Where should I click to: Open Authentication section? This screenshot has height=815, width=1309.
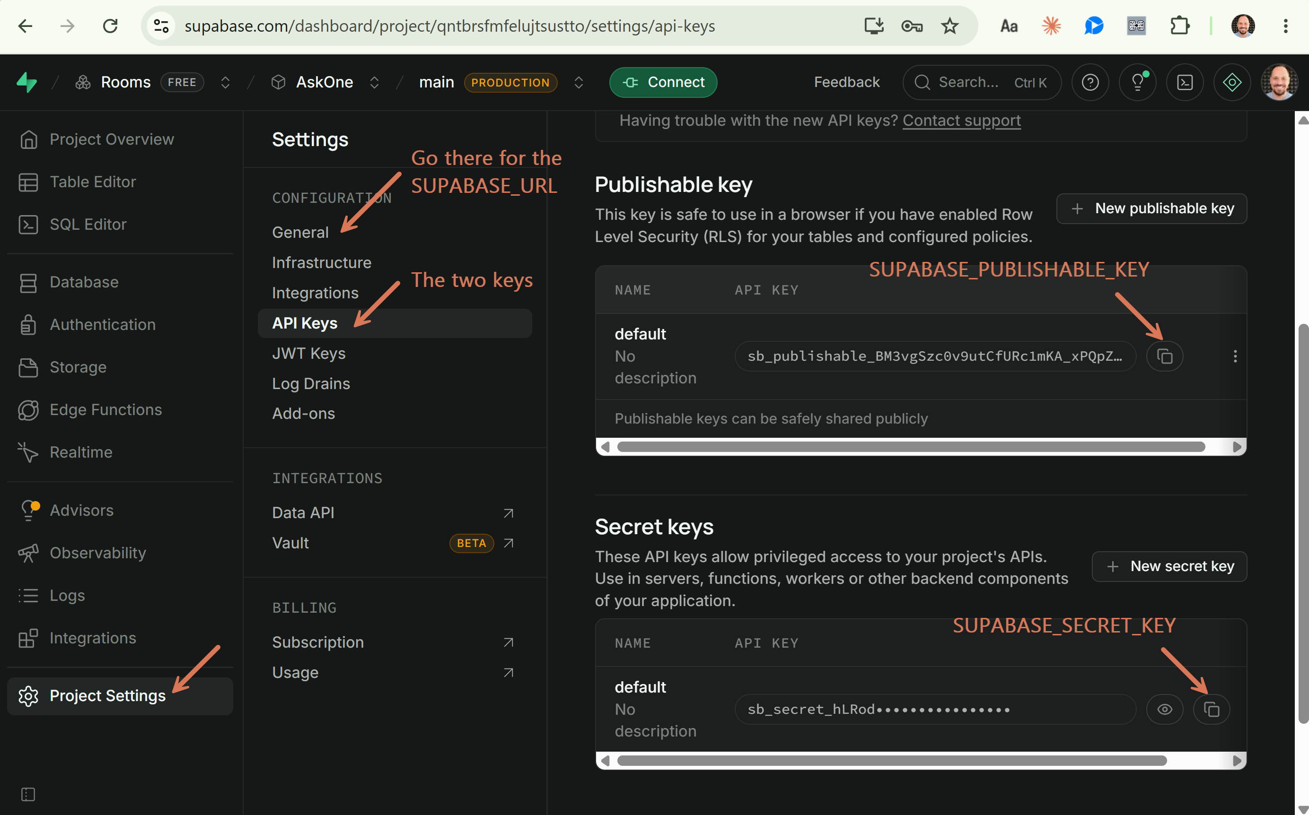pos(120,324)
